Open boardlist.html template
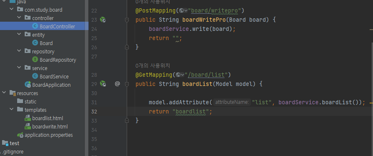Viewport: 373px width, 156px height. pyautogui.click(x=48, y=118)
